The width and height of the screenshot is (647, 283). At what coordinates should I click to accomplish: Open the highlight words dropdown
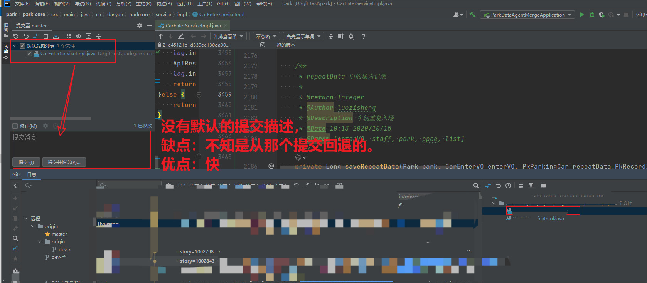click(x=303, y=36)
